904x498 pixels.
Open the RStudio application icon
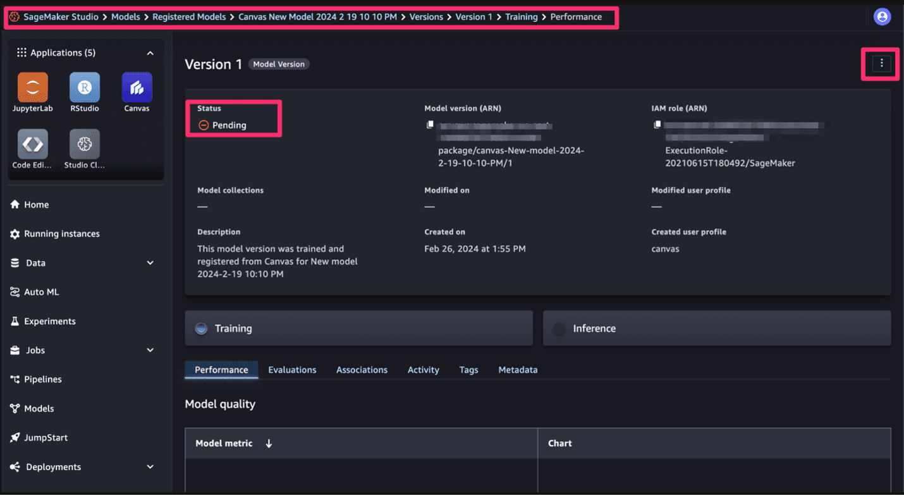(85, 87)
